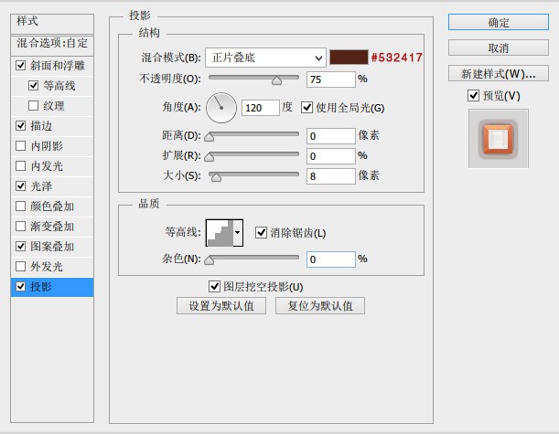This screenshot has height=434, width=559.
Task: Click the contour curve thumbnail
Action: (x=220, y=233)
